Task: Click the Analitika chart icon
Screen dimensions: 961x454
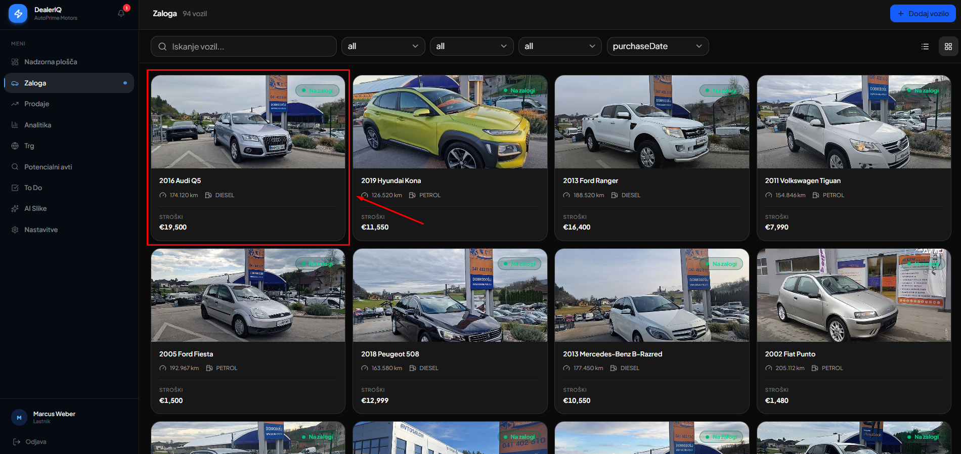Action: [15, 125]
